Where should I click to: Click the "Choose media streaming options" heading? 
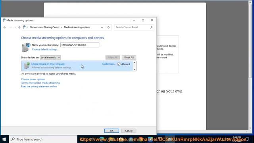(62, 38)
